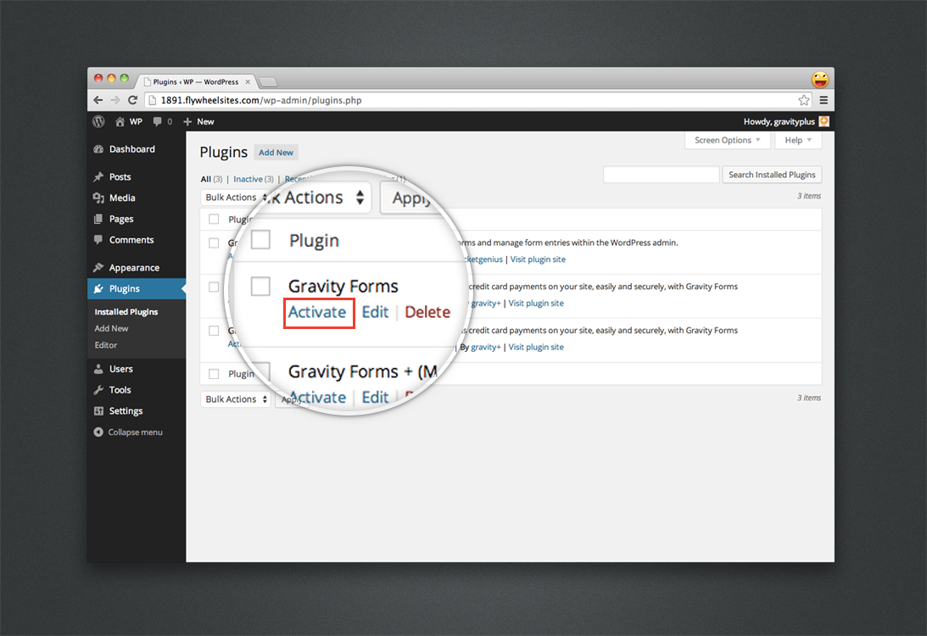Open Settings from the sidebar icon
Image resolution: width=927 pixels, height=636 pixels.
(x=98, y=411)
